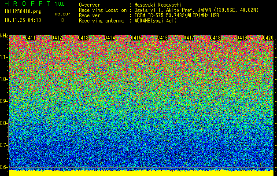This screenshot has width=277, height=176.
Task: Click the Receiving antenna label
Action: (101, 21)
